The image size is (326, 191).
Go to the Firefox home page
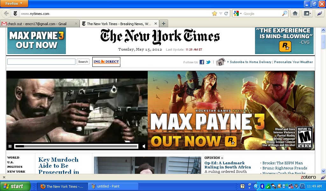tap(295, 13)
